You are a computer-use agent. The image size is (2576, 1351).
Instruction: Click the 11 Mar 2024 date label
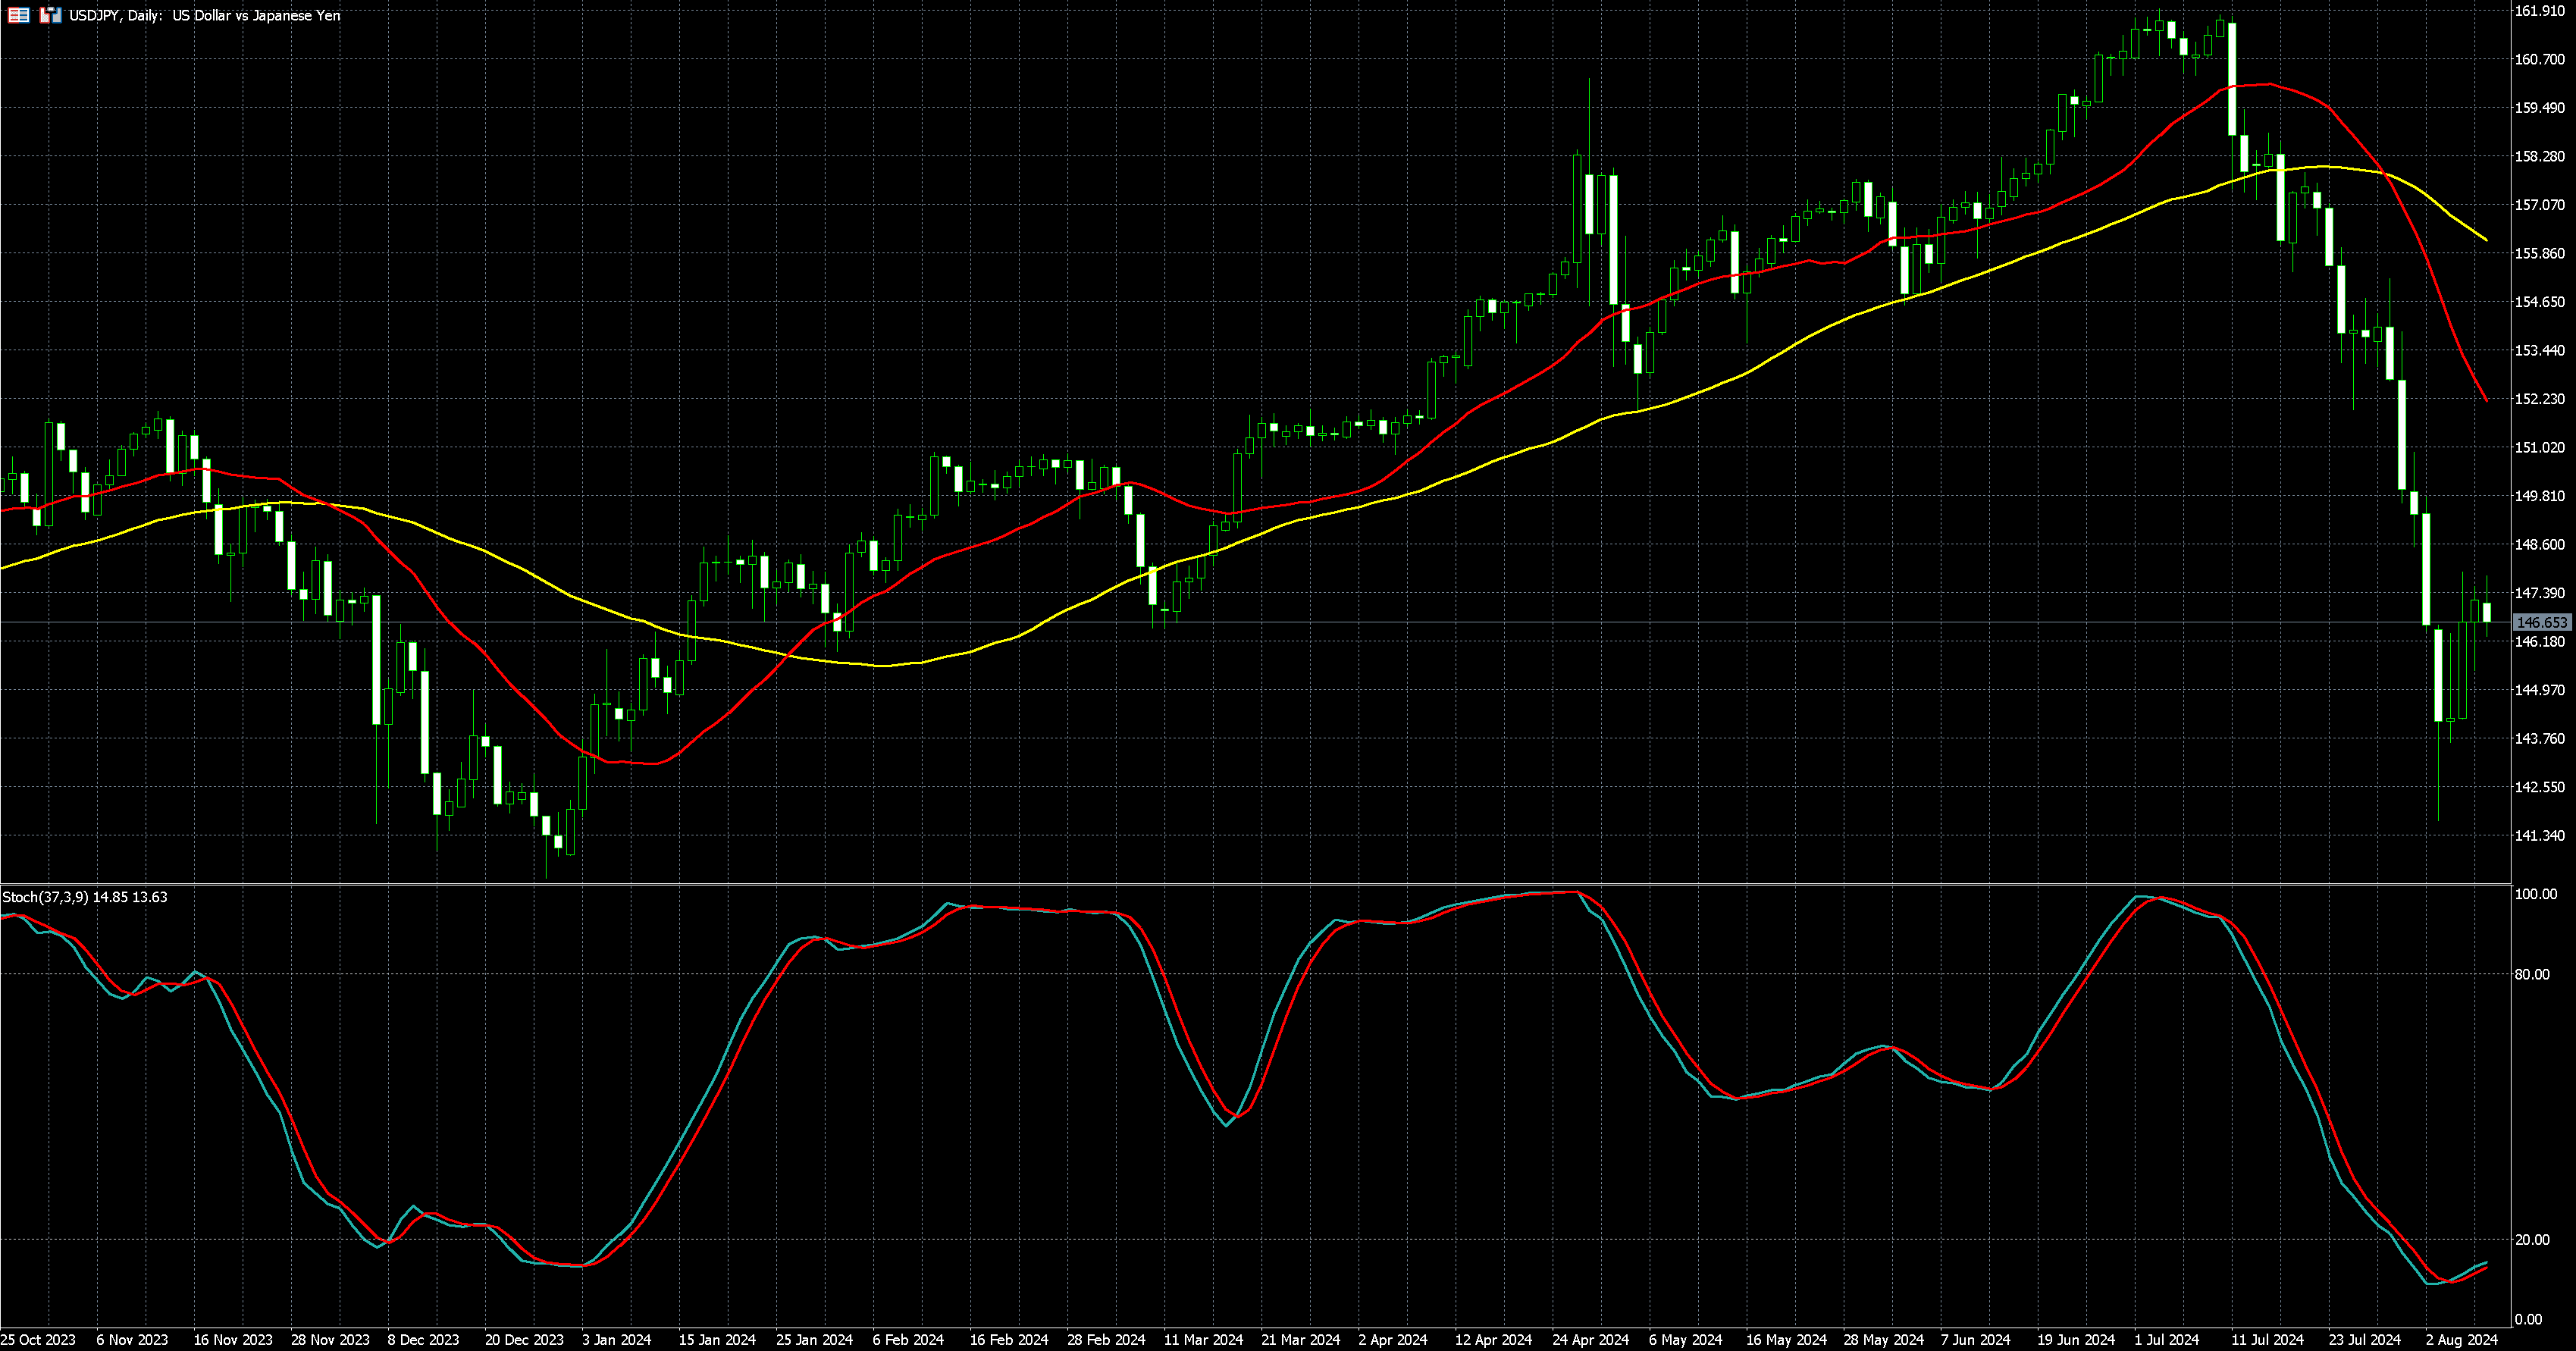tap(1203, 1339)
